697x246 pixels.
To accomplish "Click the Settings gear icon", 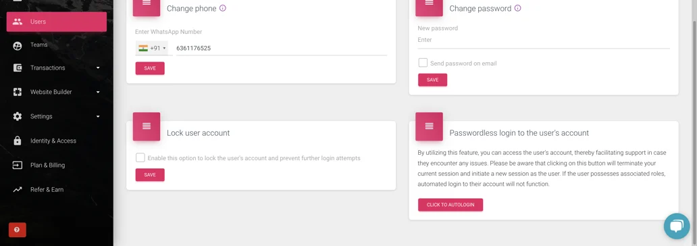I will pos(18,116).
